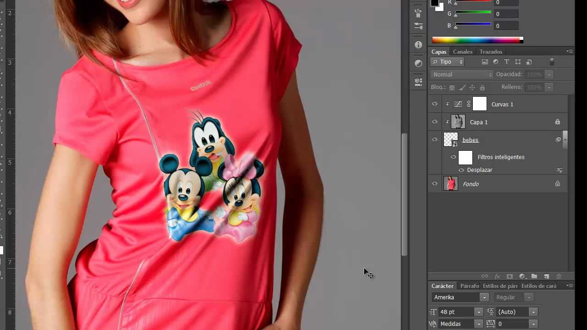Open the (Auto) leading dropdown
Viewport: 587px width, 330px height.
(533, 312)
